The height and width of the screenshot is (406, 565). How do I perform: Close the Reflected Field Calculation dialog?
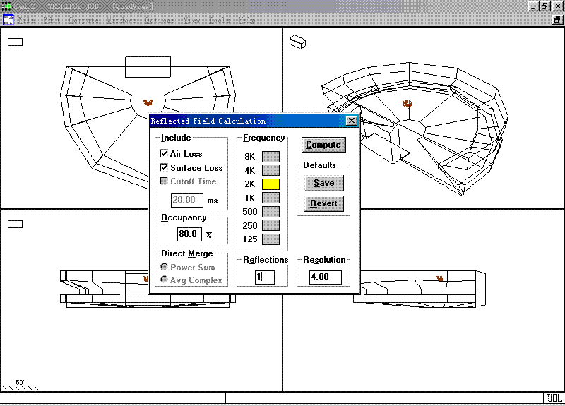point(351,121)
